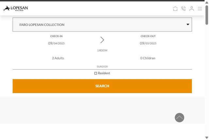The image size is (209, 140).
Task: Open the hamburger menu icon
Action: 200,9
